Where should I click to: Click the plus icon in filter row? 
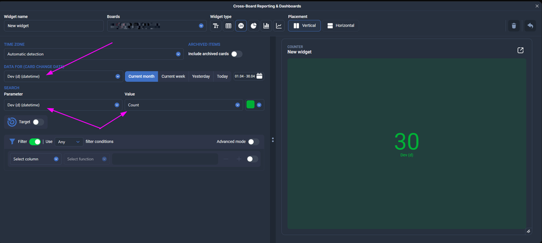point(239,159)
